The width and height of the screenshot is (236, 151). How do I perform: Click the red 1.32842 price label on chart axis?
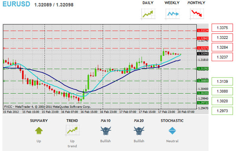(x=203, y=38)
